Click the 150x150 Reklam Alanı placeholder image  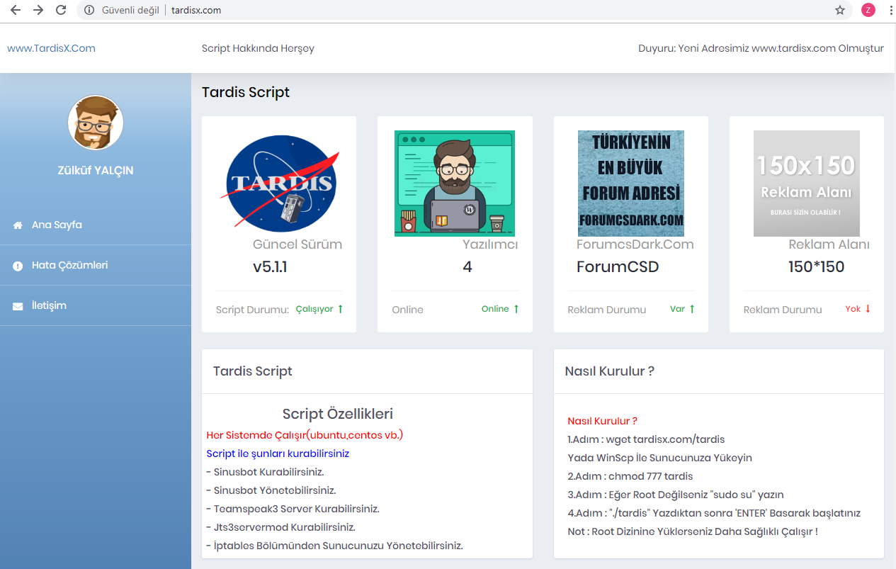point(807,183)
